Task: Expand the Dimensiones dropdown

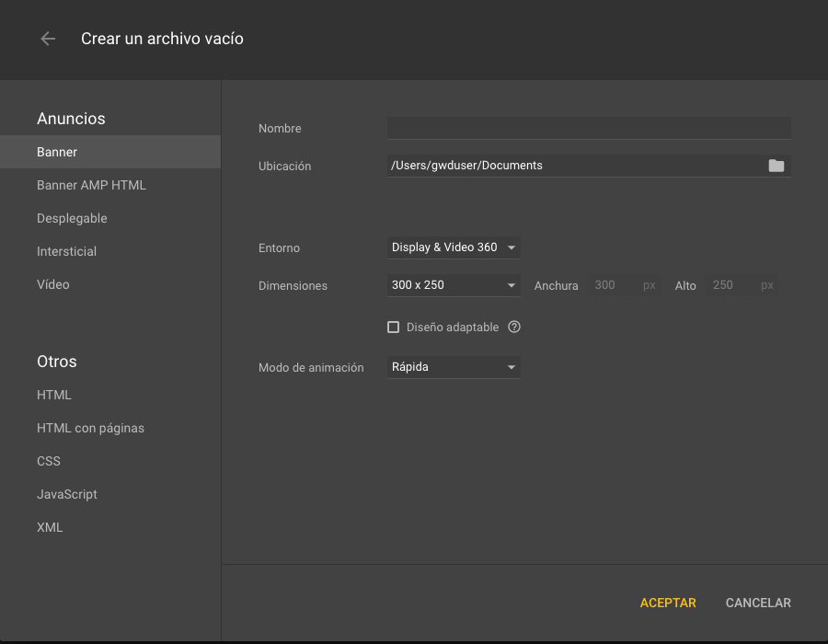Action: 454,285
